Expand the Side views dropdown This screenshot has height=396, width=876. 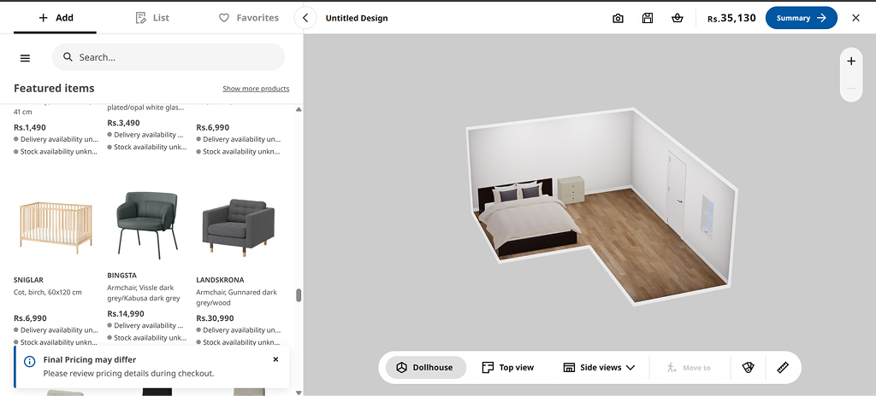pos(599,368)
